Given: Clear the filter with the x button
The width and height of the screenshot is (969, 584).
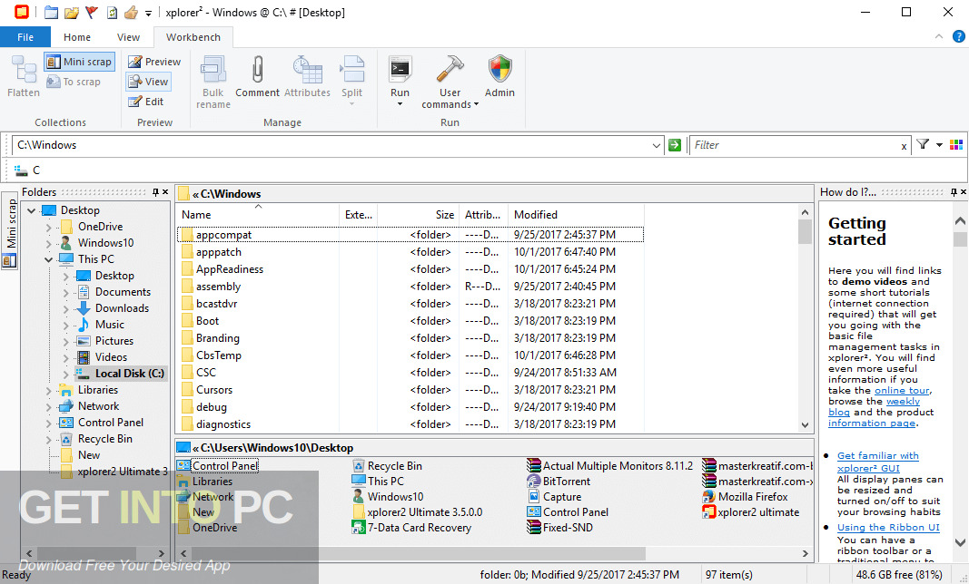Looking at the screenshot, I should click(x=905, y=146).
